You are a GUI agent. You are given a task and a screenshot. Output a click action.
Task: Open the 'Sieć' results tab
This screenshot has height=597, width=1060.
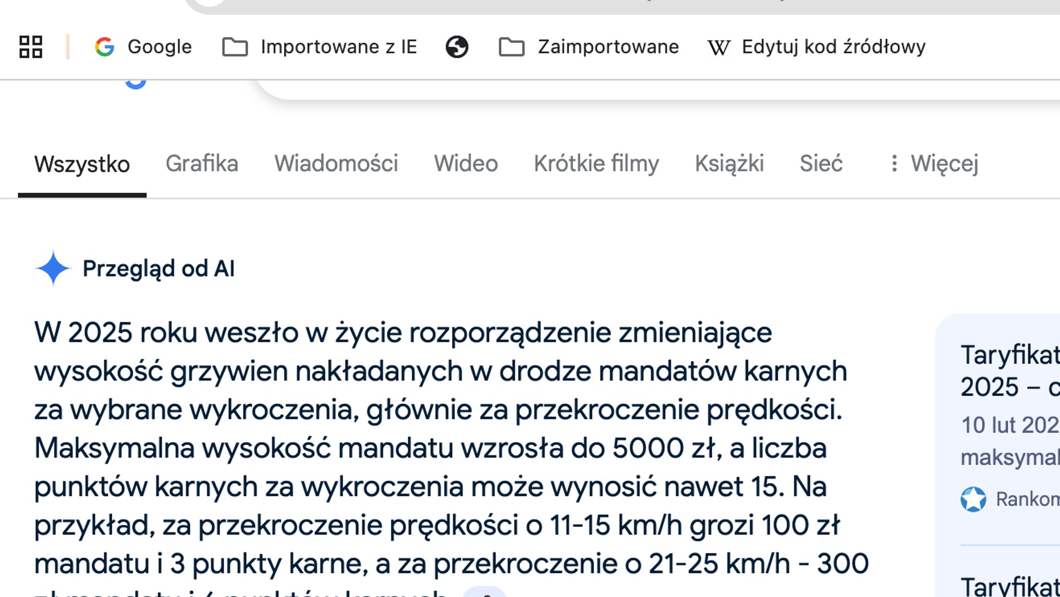821,164
